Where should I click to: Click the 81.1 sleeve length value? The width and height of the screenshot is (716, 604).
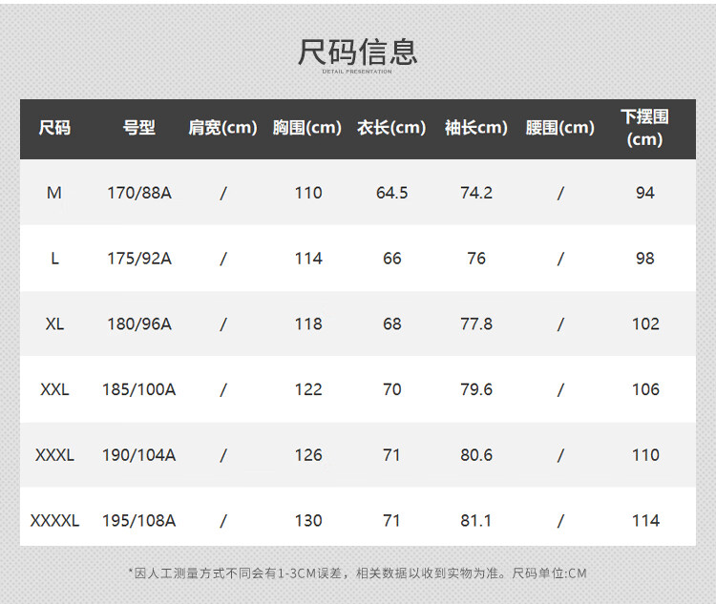[x=476, y=521]
